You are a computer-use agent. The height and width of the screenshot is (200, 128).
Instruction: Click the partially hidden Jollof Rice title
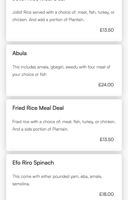[x=39, y=1]
